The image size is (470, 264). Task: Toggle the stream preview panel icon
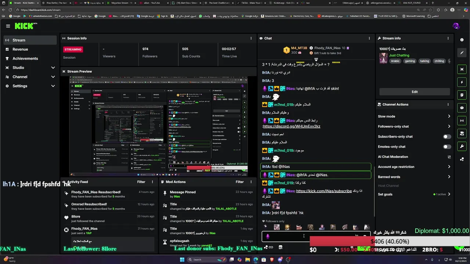coord(462,69)
